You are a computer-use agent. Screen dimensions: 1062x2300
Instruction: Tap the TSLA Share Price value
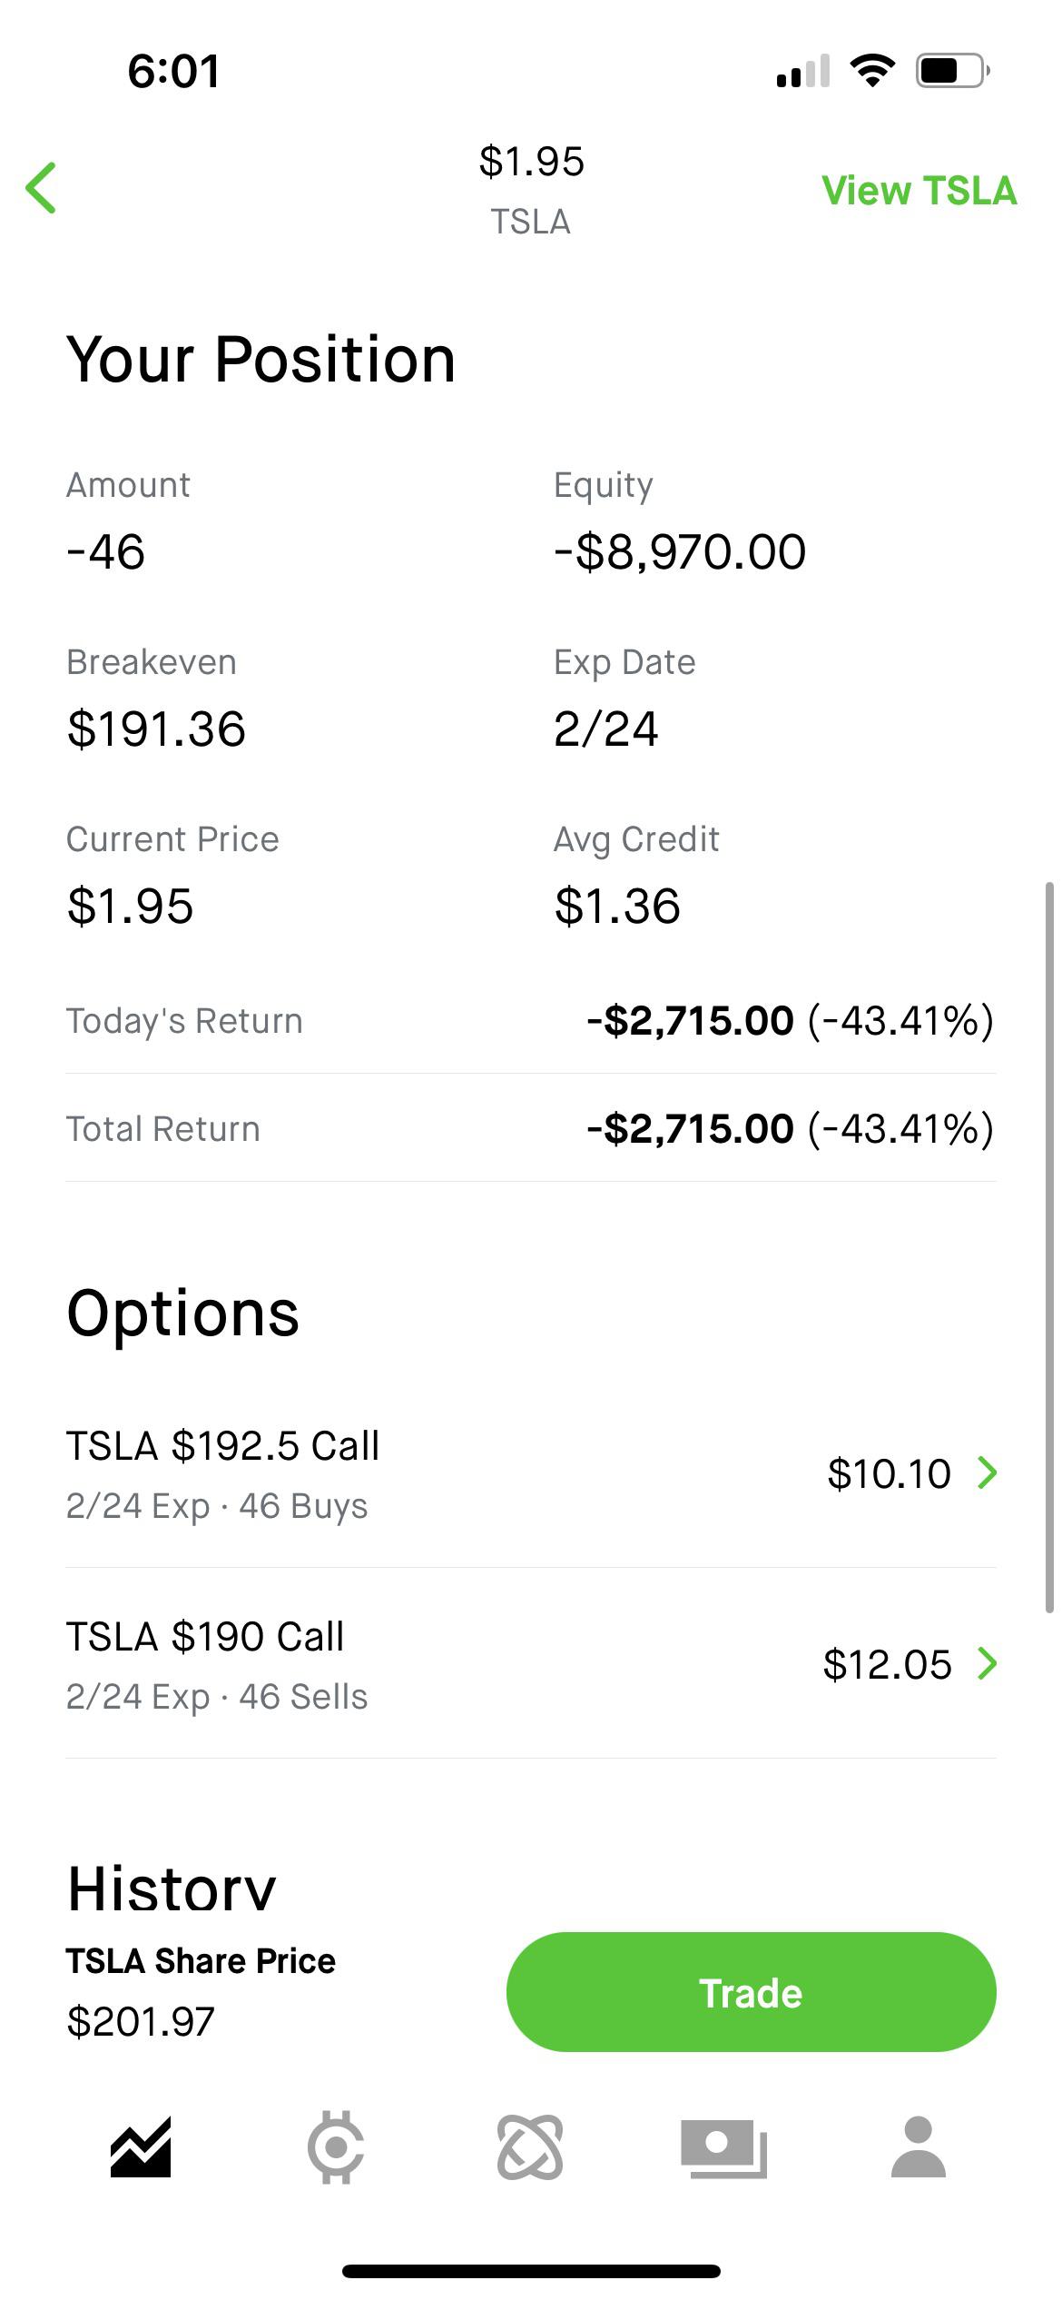tap(142, 2022)
